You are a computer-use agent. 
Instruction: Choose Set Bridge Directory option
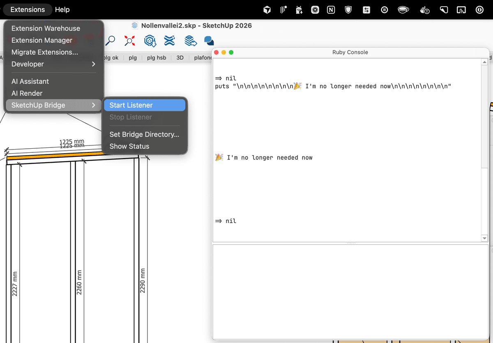click(144, 134)
